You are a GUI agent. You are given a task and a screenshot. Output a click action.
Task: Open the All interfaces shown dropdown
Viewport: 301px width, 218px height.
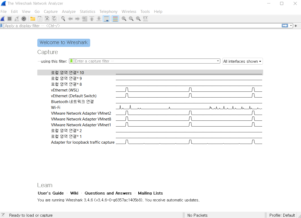(x=243, y=61)
